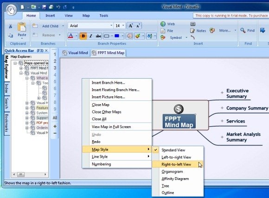Toggle Bold formatting
269x198 pixels.
pos(83,36)
